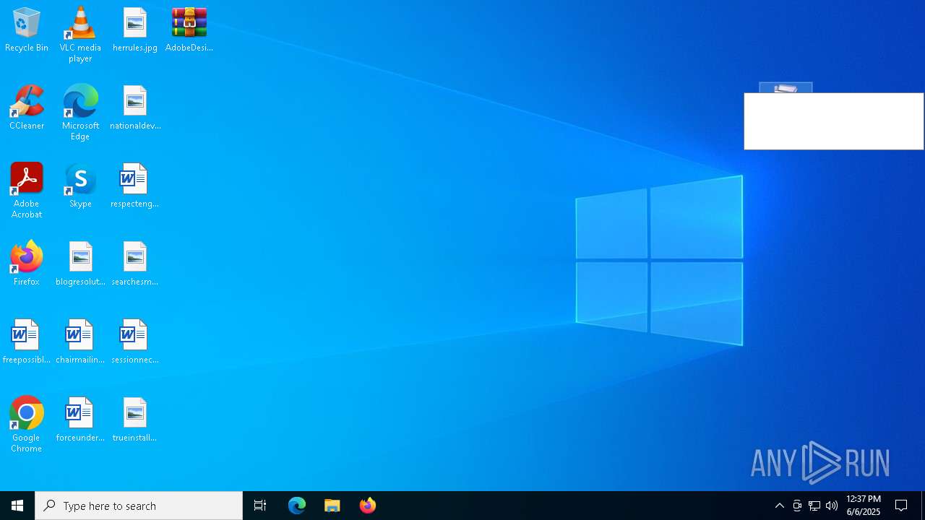Select Adobe Acrobat desktop shortcut
The height and width of the screenshot is (520, 925).
click(x=27, y=191)
